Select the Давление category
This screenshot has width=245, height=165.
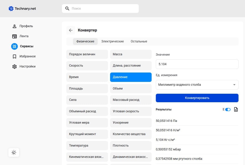131,77
